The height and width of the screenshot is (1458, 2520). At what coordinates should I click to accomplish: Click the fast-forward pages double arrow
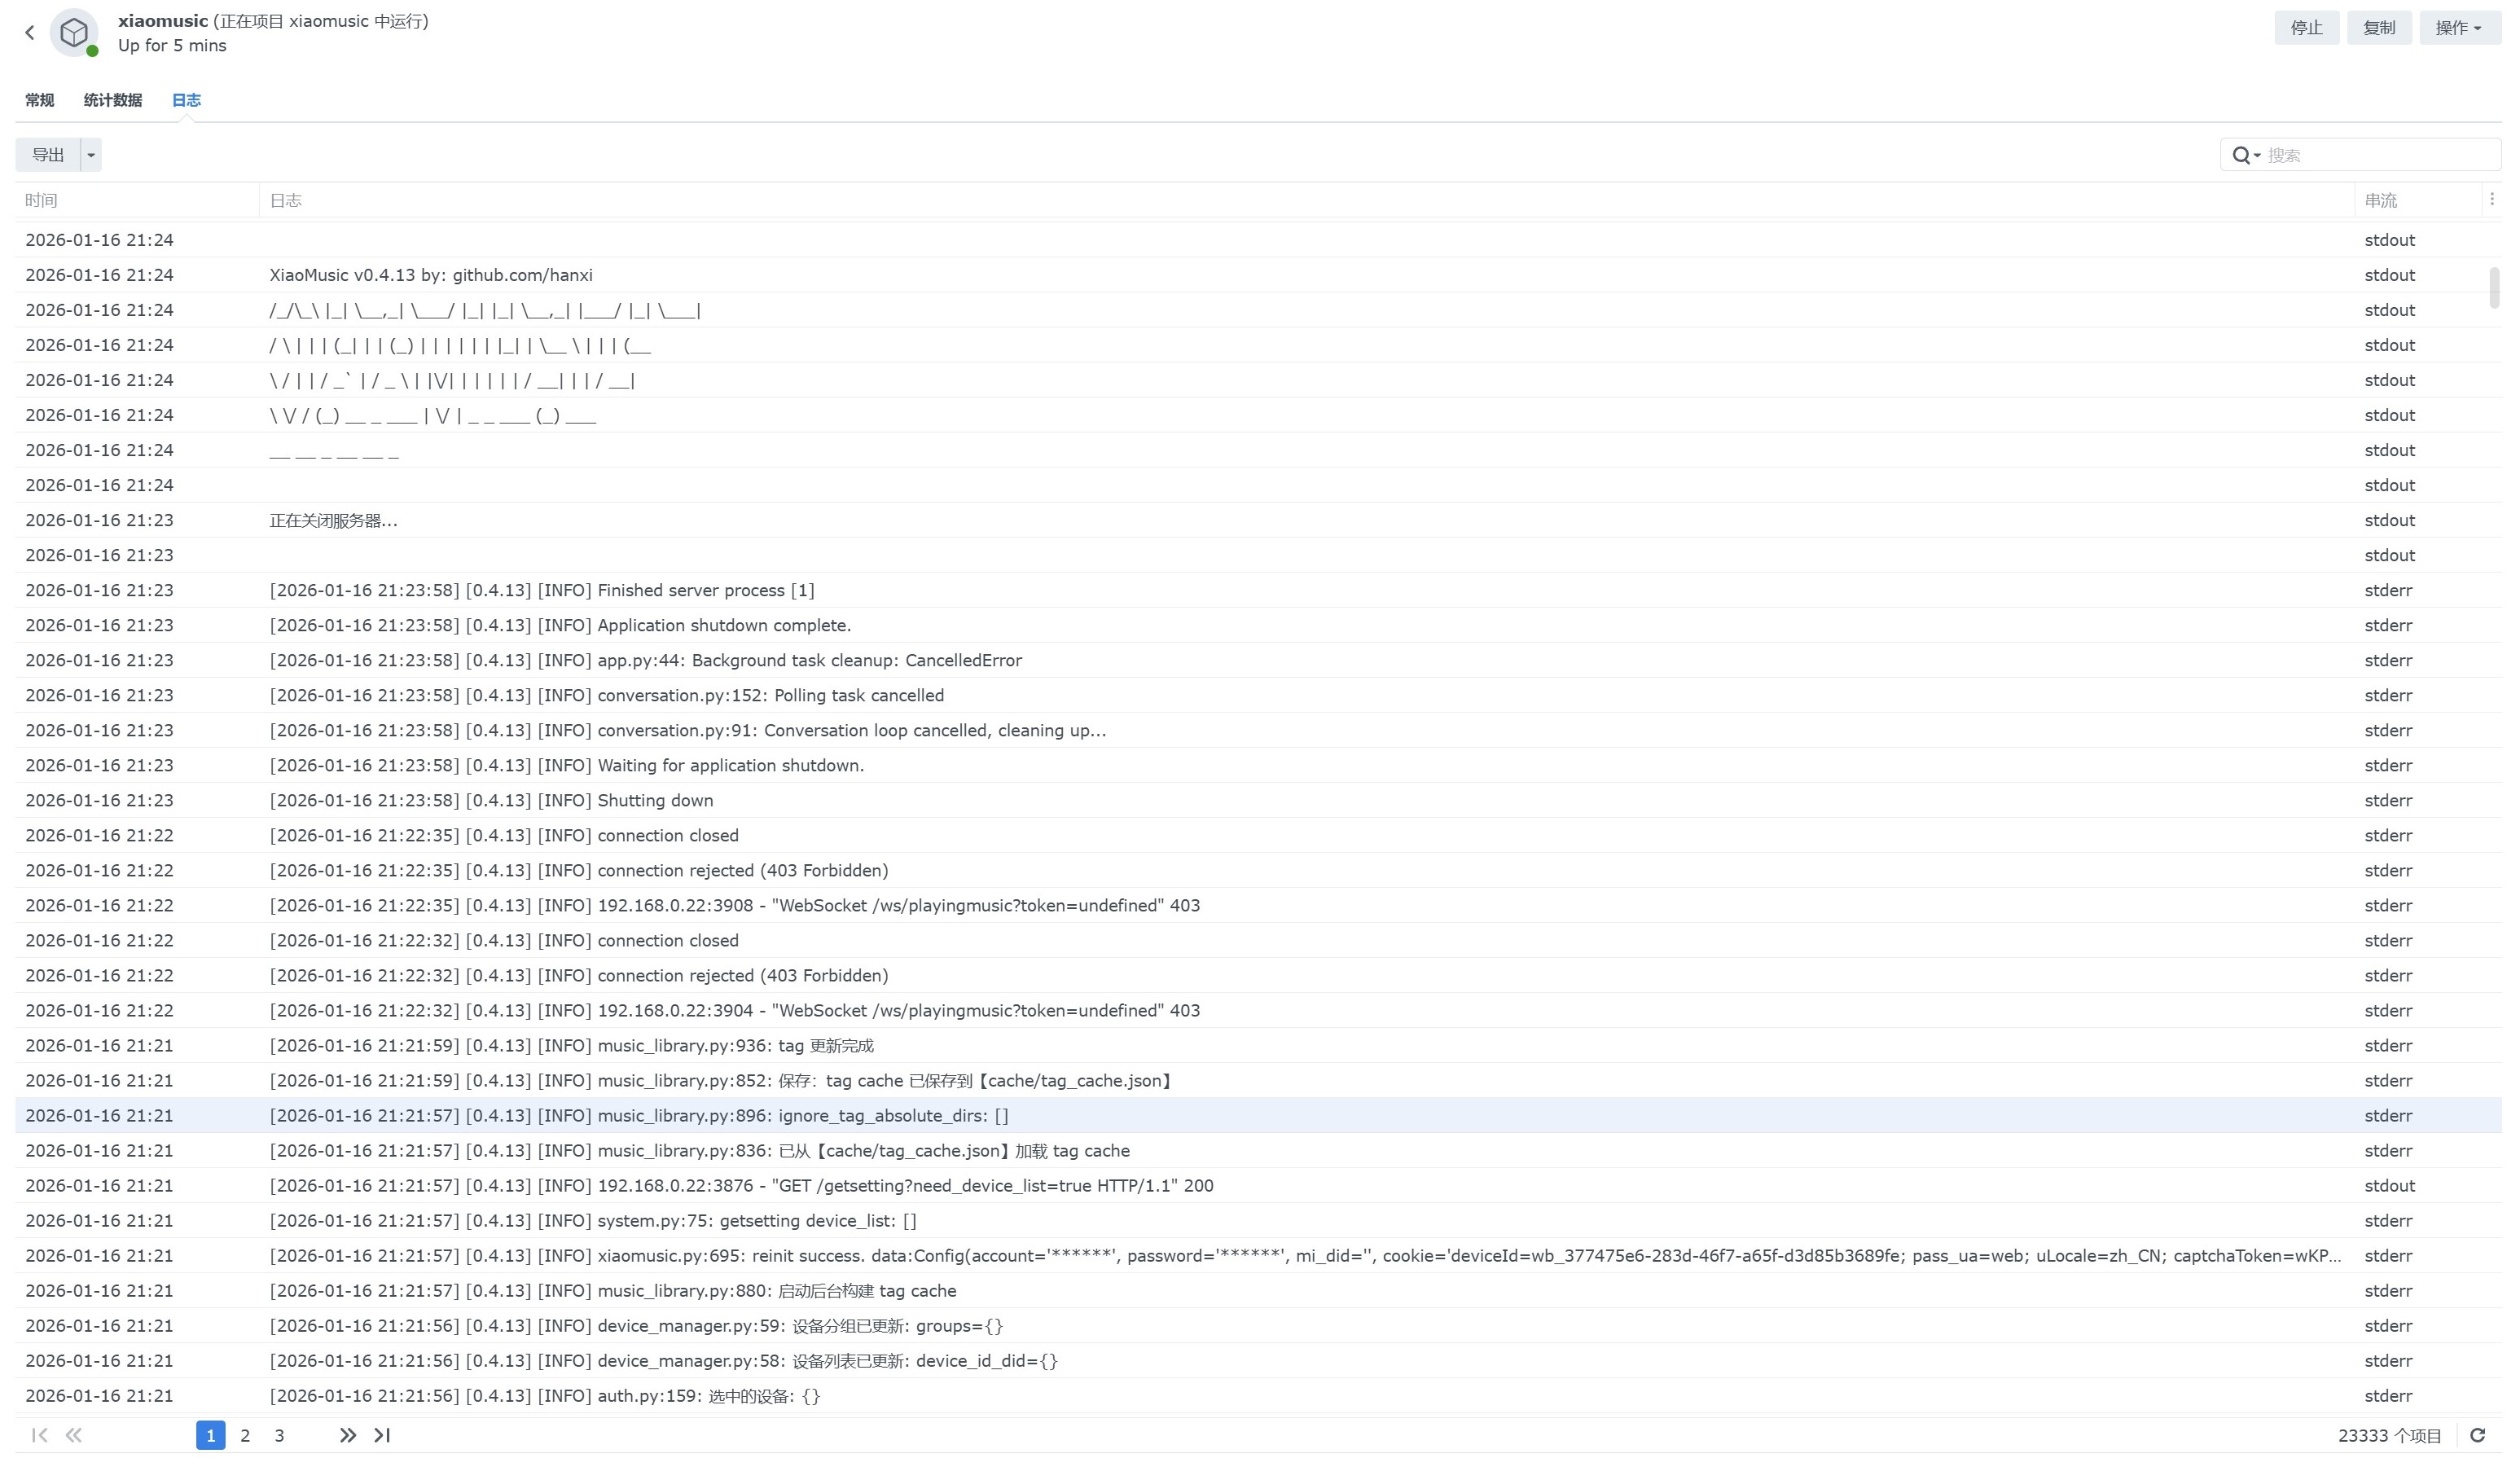click(347, 1435)
